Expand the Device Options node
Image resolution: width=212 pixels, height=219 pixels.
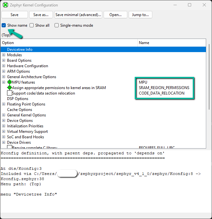pos(4,120)
